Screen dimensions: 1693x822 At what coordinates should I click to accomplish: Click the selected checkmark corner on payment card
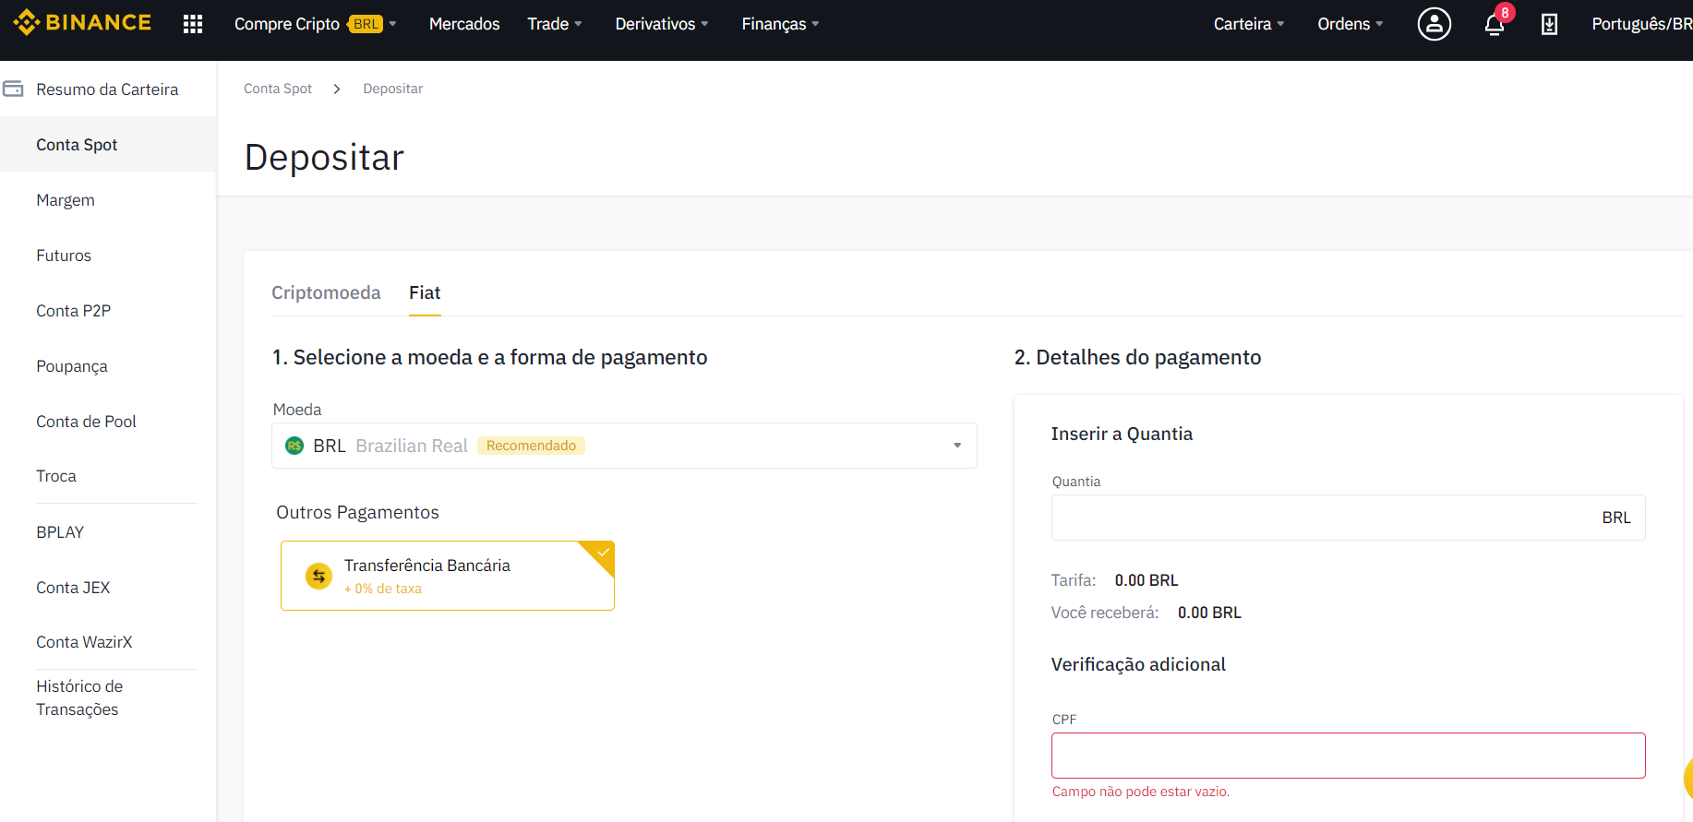[x=601, y=554]
